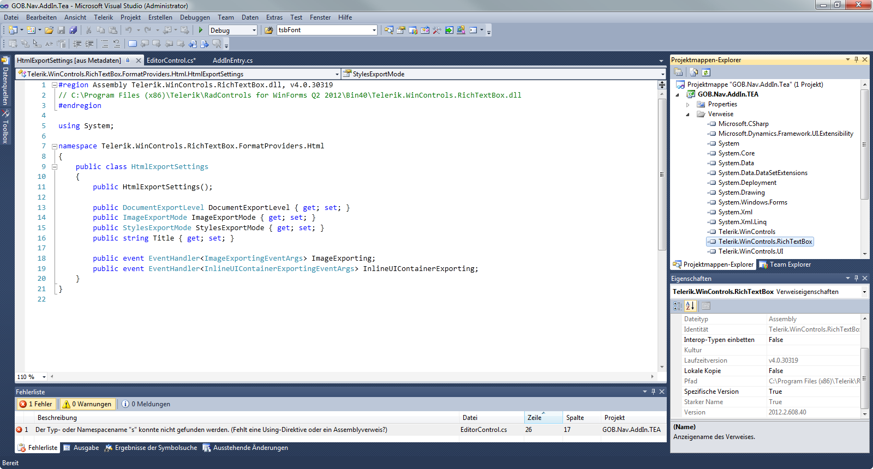This screenshot has height=469, width=873.
Task: Sort error list by Beschreibung column
Action: click(246, 418)
